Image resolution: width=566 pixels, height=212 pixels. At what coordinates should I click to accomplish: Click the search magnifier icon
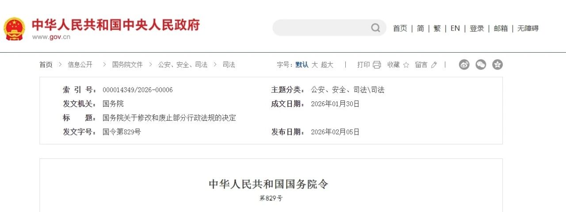click(375, 28)
